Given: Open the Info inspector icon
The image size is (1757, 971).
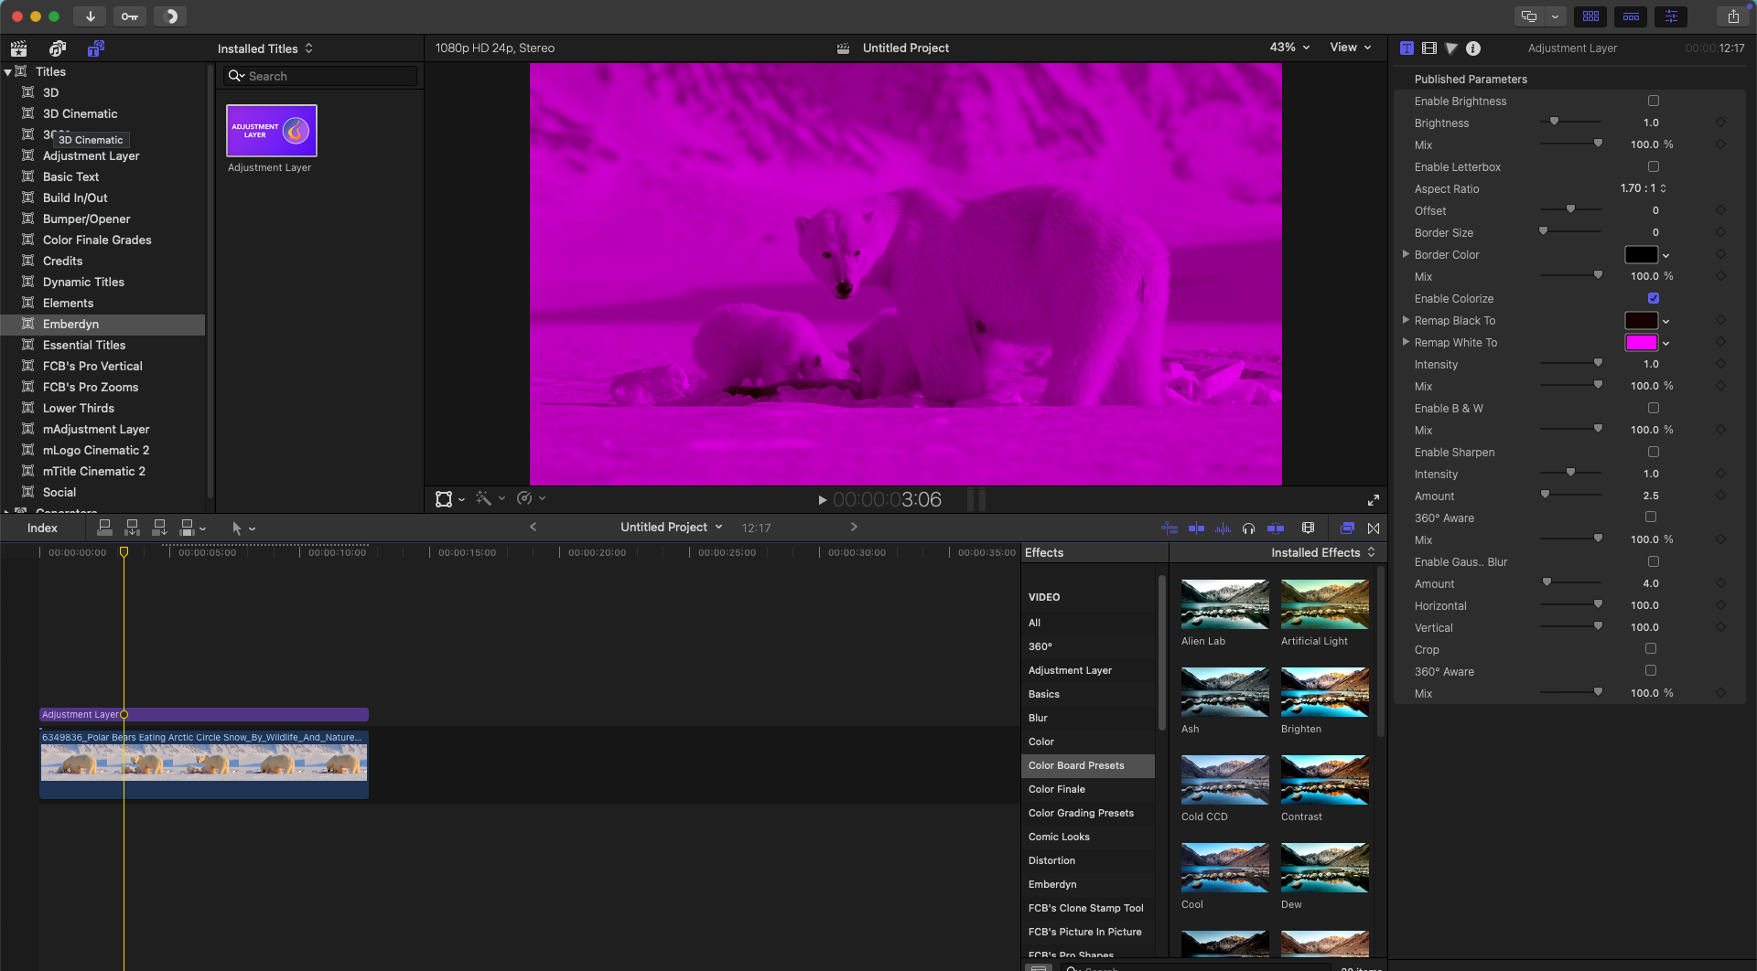Looking at the screenshot, I should (1472, 48).
